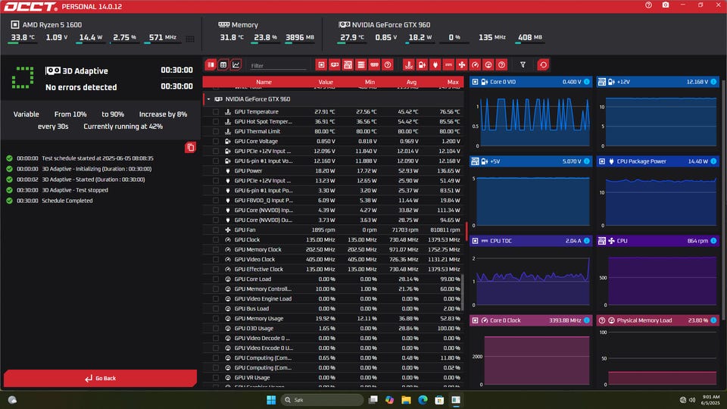Image resolution: width=727 pixels, height=409 pixels.
Task: Collapse the NVIDIA GeForce GTX 960 group
Action: click(209, 99)
